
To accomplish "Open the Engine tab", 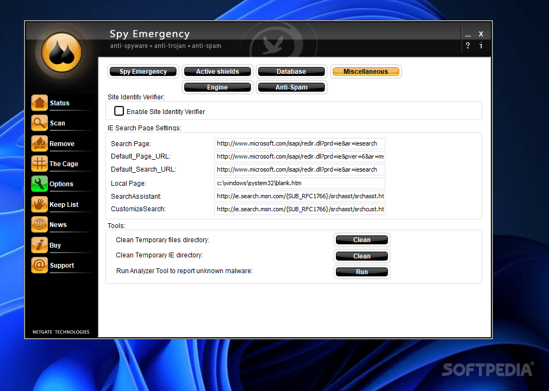I will coord(217,87).
